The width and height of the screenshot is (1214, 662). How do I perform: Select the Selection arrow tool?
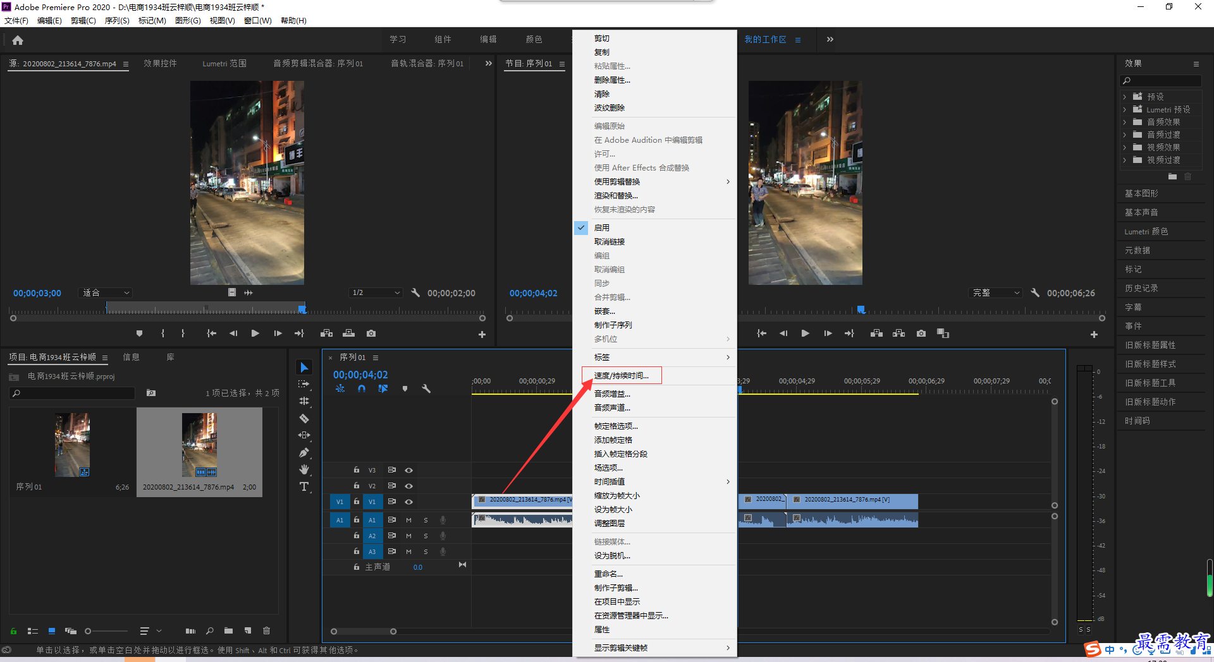point(304,368)
